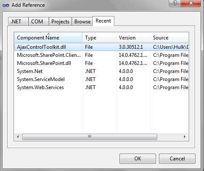Click source path of Microsoft.SharePoint.dll
Viewport: 204px width, 171px height.
[x=170, y=63]
